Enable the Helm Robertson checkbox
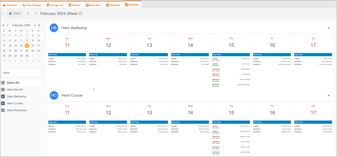337x157 pixels. [3, 110]
